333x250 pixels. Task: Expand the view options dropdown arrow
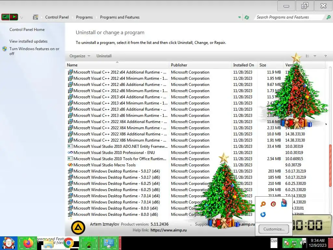click(x=315, y=56)
